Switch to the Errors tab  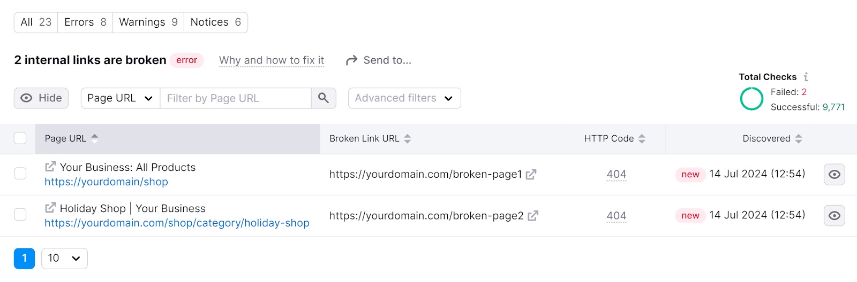tap(85, 22)
